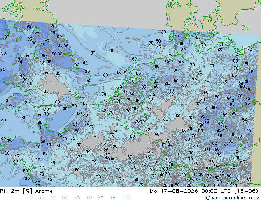Click the '00:00 UTC' time text

[x=216, y=191]
